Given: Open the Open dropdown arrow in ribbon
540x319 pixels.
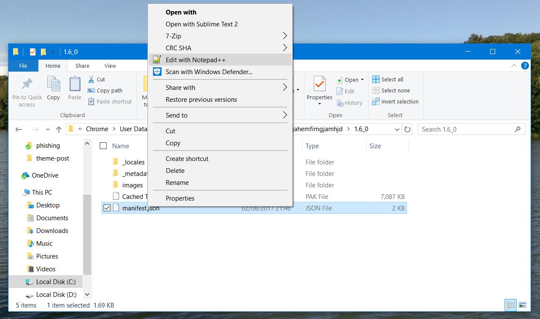Looking at the screenshot, I should pyautogui.click(x=362, y=80).
